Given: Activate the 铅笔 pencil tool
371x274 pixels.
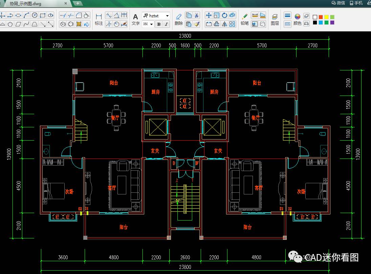Looking at the screenshot, I should click(245, 19).
